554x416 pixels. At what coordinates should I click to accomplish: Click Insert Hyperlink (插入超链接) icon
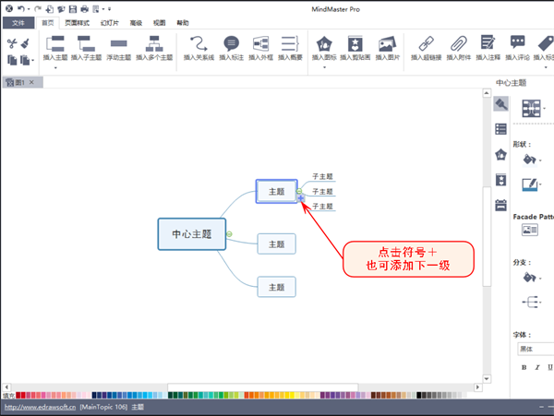(x=426, y=43)
